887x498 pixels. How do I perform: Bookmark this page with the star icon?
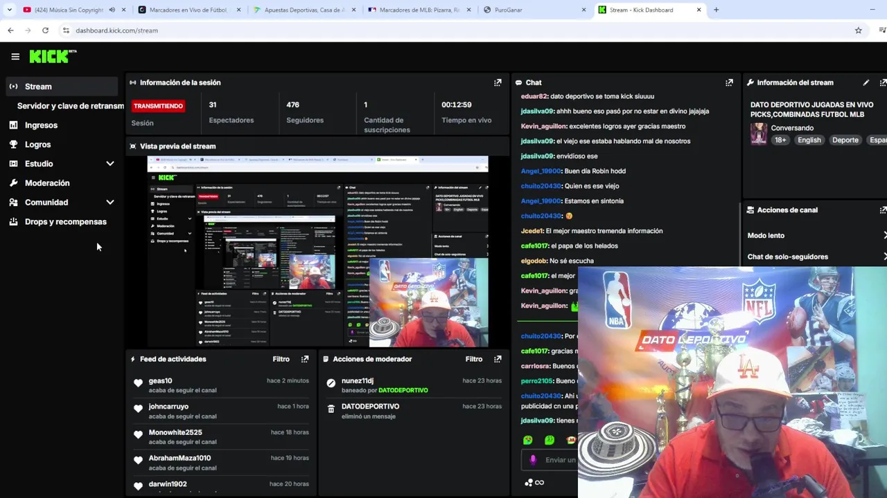tap(858, 30)
